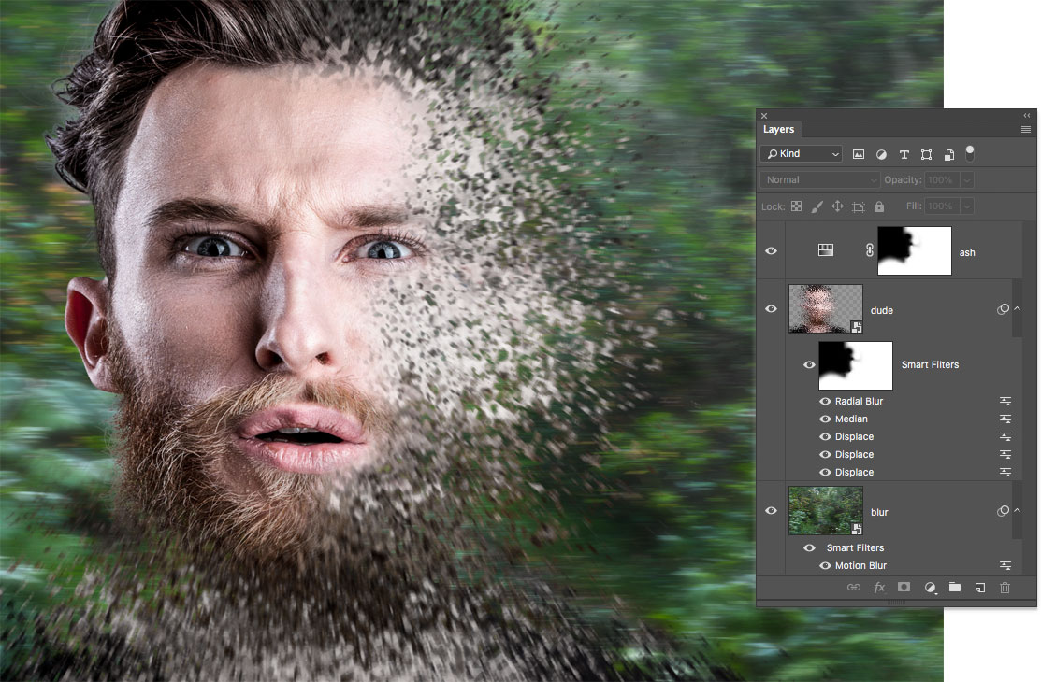Create a new group folder
1041x682 pixels.
point(954,588)
